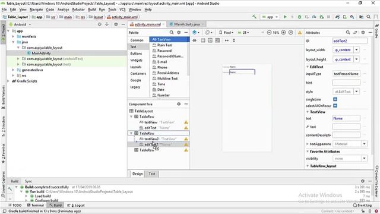This screenshot has height=214, width=380.
Task: Collapse second TableRow in Component Tree
Action: coord(131,133)
